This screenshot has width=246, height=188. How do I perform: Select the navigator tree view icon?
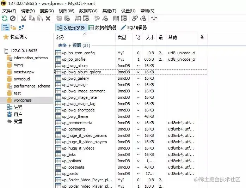pos(6,28)
